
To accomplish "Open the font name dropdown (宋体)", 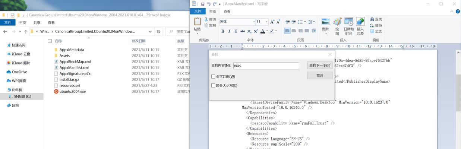I will pyautogui.click(x=254, y=22).
